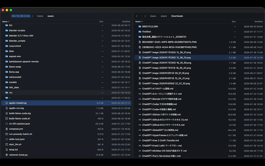This screenshot has width=265, height=166.
Task: Sort the Downloads pane by Modified column
Action: point(259,22)
